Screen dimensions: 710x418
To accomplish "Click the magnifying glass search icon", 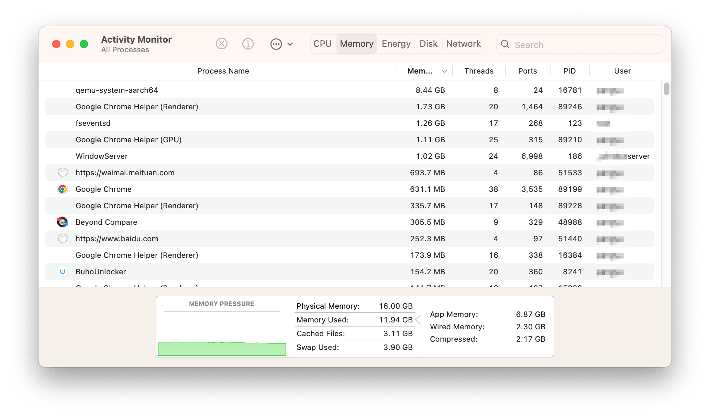I will (505, 44).
